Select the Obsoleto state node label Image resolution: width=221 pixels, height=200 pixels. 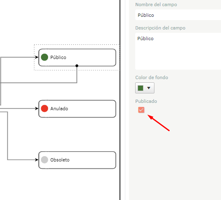coord(60,160)
